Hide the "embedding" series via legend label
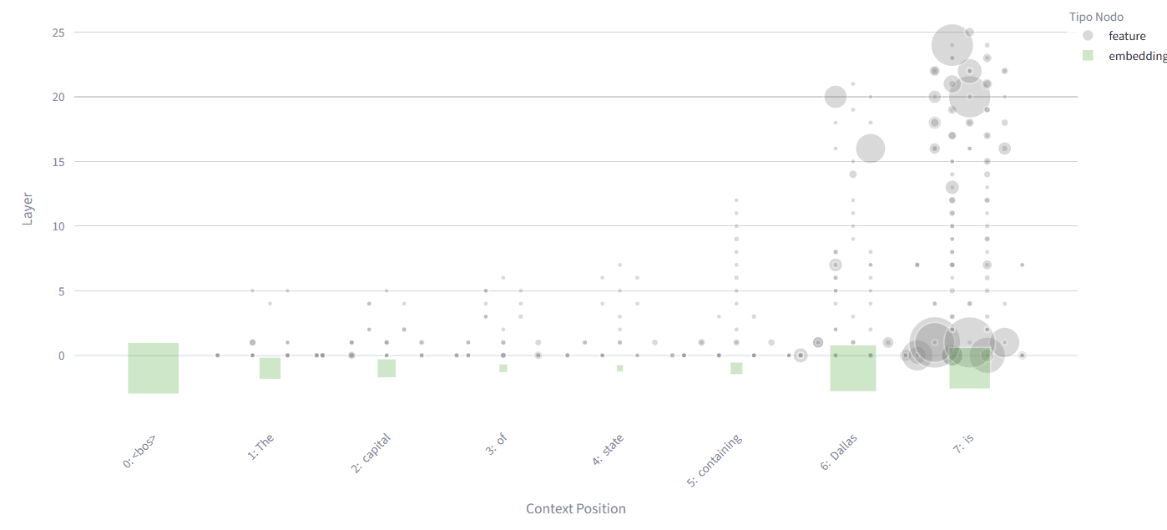The image size is (1167, 530). [1137, 56]
